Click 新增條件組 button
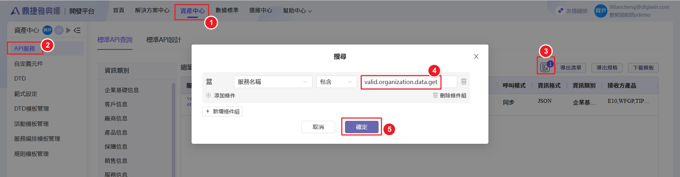680x177 pixels. tap(222, 112)
